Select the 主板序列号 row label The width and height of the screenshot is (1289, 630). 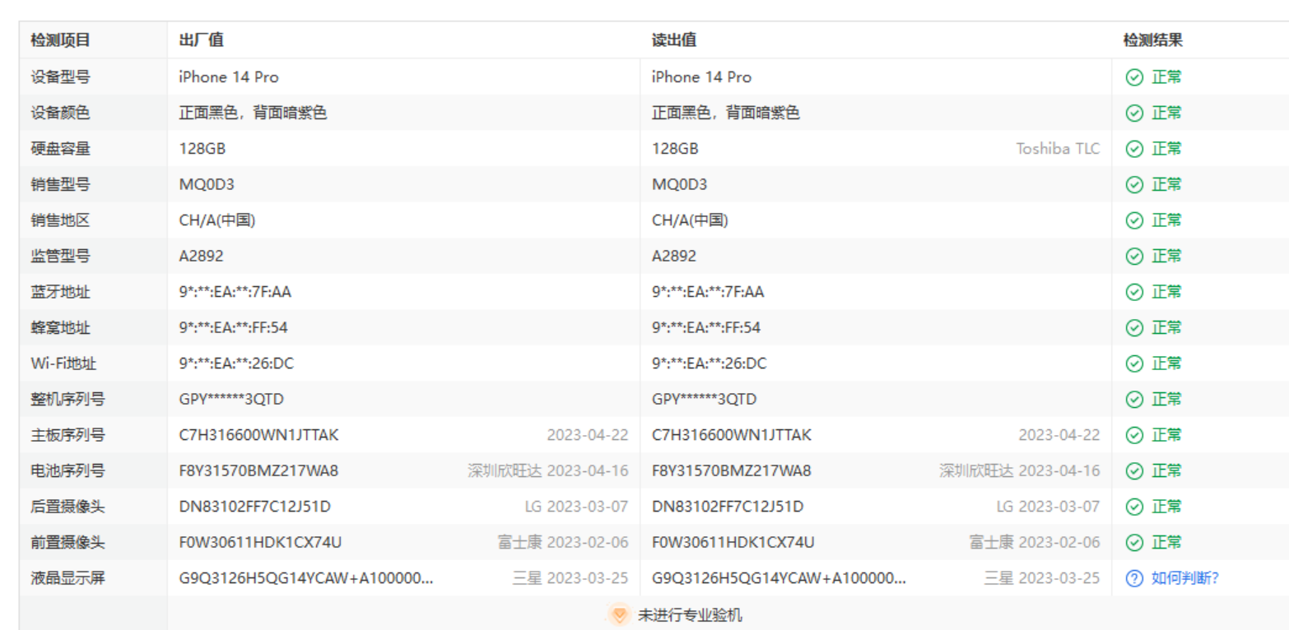click(x=67, y=435)
